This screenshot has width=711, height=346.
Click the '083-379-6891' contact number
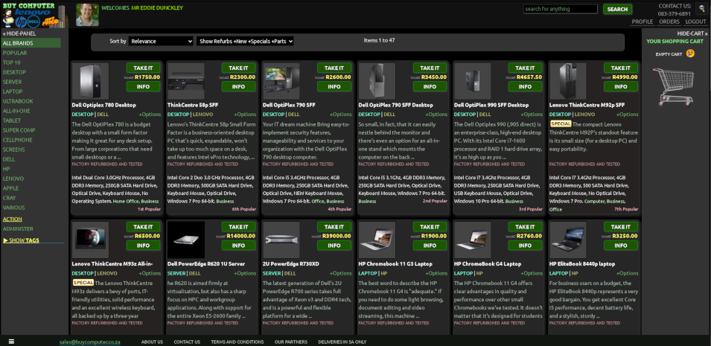click(x=675, y=13)
